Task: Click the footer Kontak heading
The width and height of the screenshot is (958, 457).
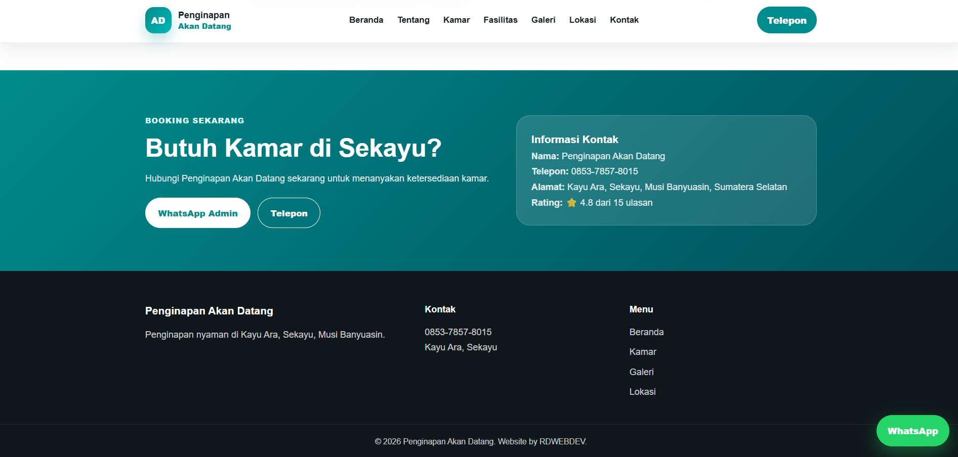Action: [440, 309]
